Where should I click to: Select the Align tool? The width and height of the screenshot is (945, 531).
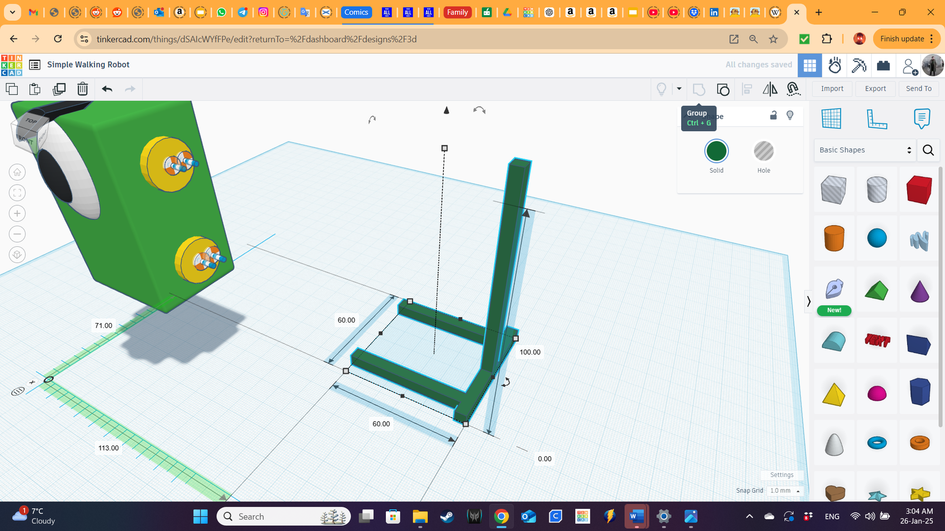pyautogui.click(x=747, y=89)
